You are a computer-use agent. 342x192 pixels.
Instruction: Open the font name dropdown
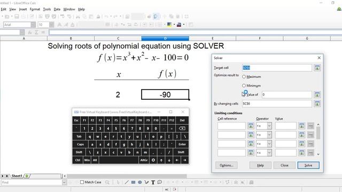[x=33, y=25]
